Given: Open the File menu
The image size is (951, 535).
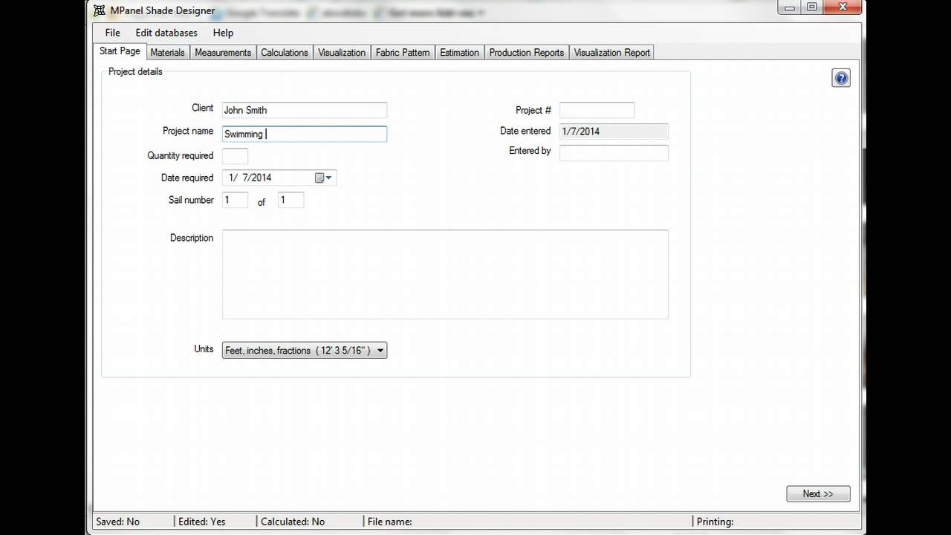Looking at the screenshot, I should pyautogui.click(x=112, y=33).
